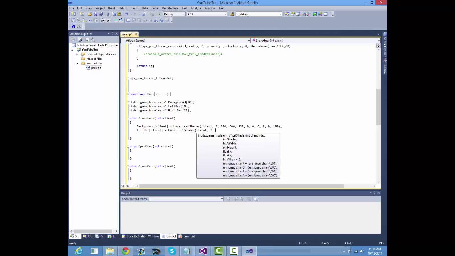
Task: Collapse the OpenMenu function block
Action: pos(128,146)
